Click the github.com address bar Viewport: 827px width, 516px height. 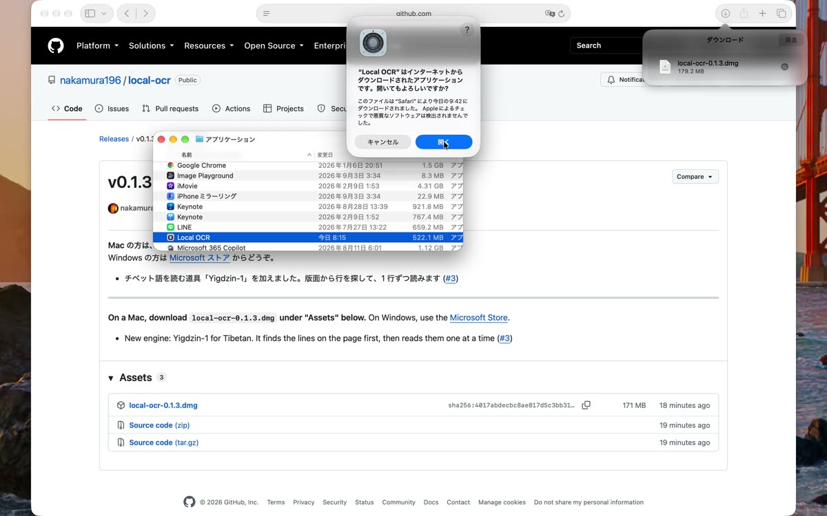413,13
